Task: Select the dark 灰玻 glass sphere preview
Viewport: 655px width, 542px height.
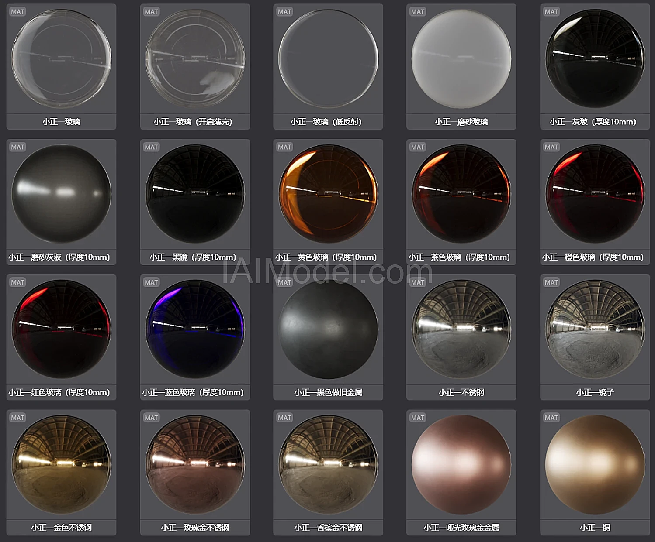Action: tap(595, 59)
